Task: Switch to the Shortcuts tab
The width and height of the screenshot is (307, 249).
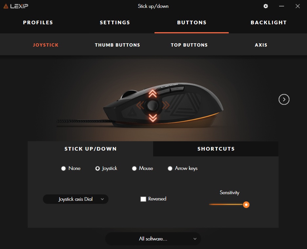Action: point(216,149)
